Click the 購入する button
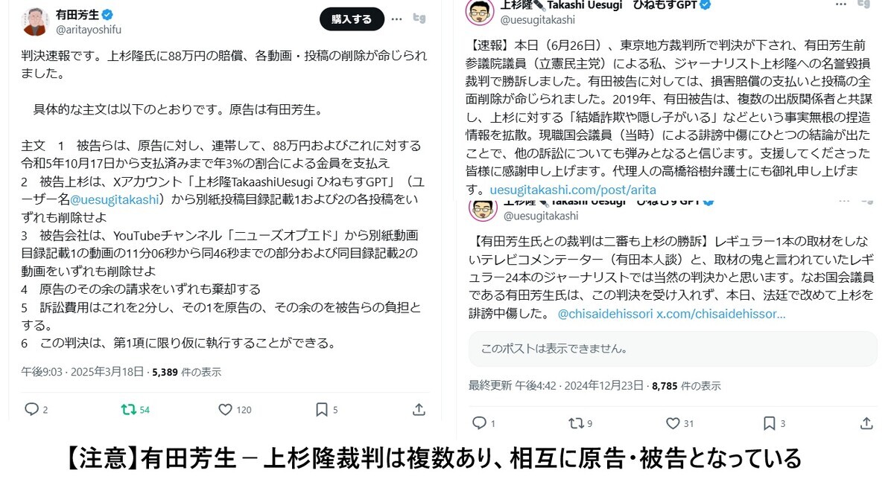This screenshot has width=894, height=482. click(x=352, y=19)
